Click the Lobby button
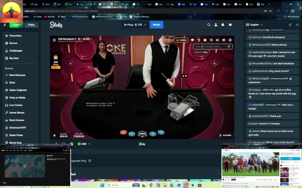 point(181,40)
